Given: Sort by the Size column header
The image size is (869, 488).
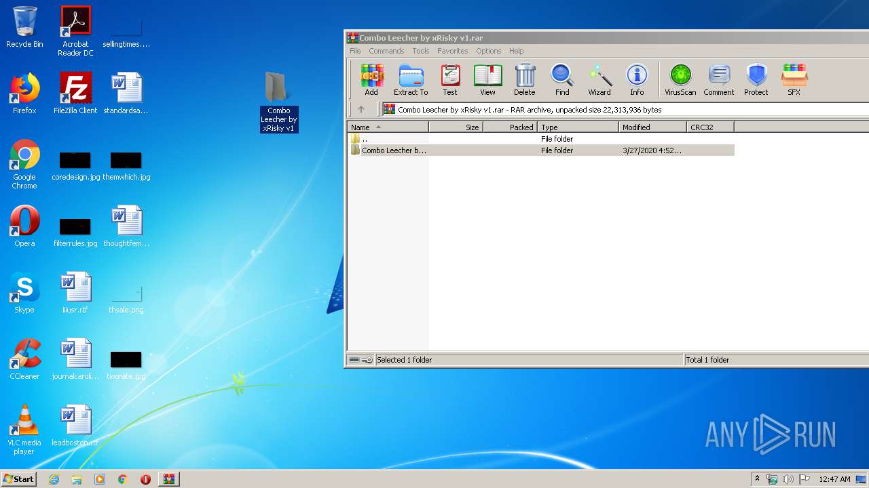Looking at the screenshot, I should coord(456,127).
